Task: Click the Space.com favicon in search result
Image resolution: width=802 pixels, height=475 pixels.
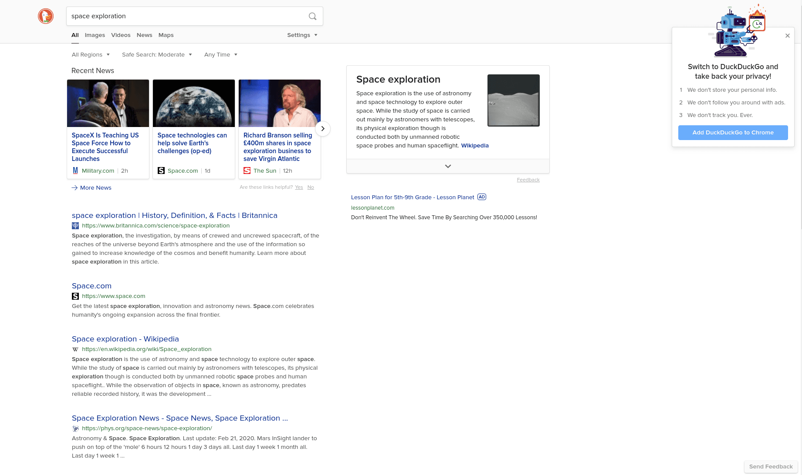Action: (75, 296)
